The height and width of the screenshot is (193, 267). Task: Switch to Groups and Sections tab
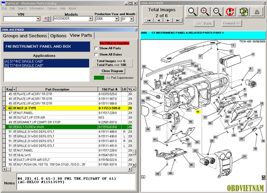tap(25, 36)
